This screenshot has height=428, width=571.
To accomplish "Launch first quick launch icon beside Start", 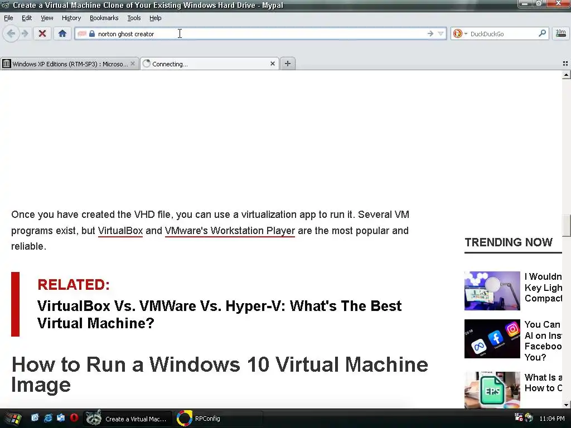I will [35, 418].
